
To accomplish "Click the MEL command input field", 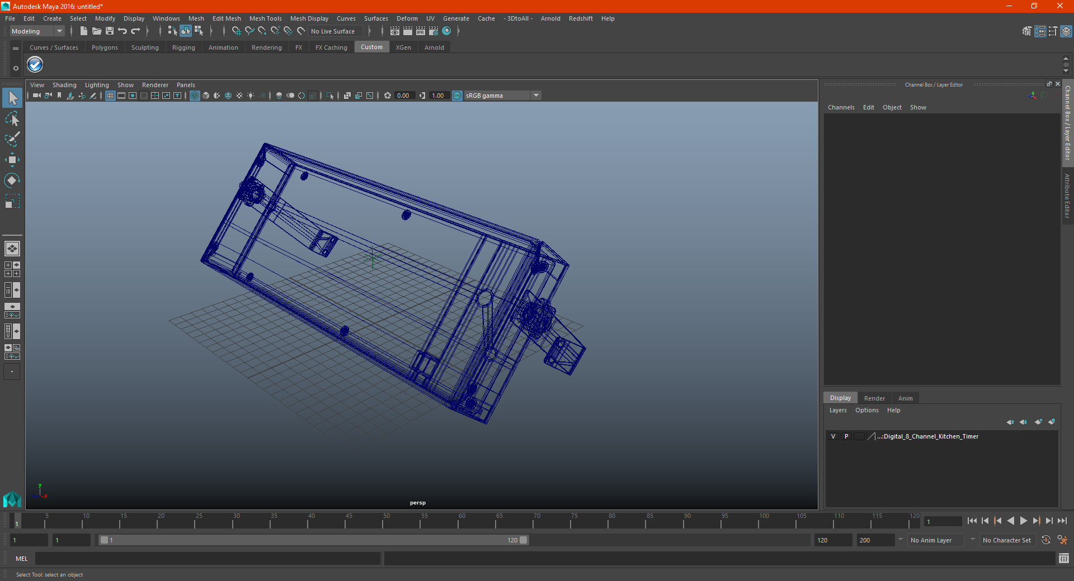I will click(x=208, y=558).
